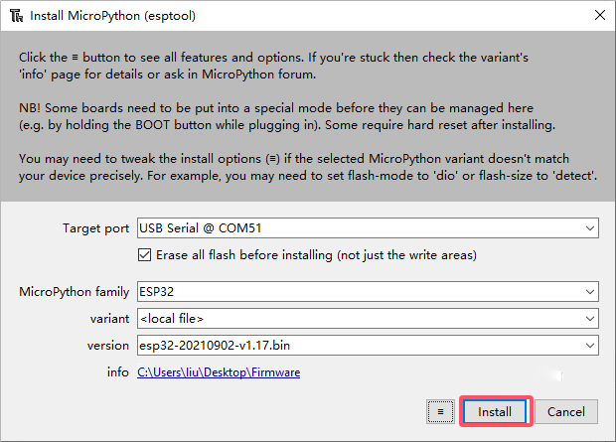The width and height of the screenshot is (616, 442).
Task: Toggle Erase all flash before installing checkbox
Action: pos(144,255)
